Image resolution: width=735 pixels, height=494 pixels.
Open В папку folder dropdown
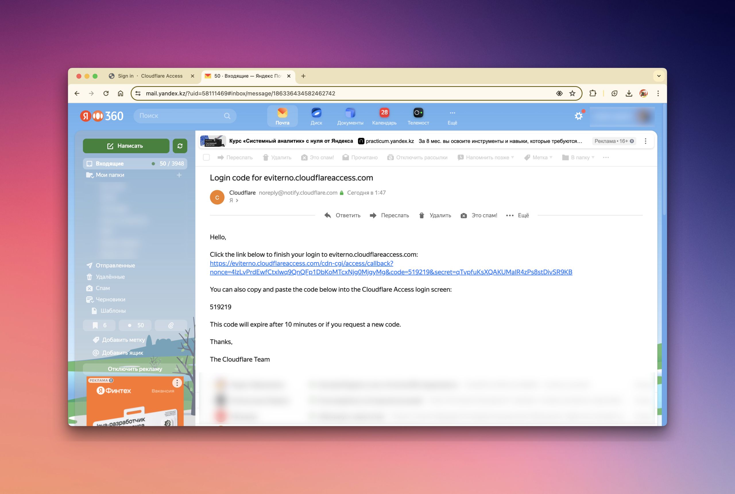pyautogui.click(x=578, y=157)
